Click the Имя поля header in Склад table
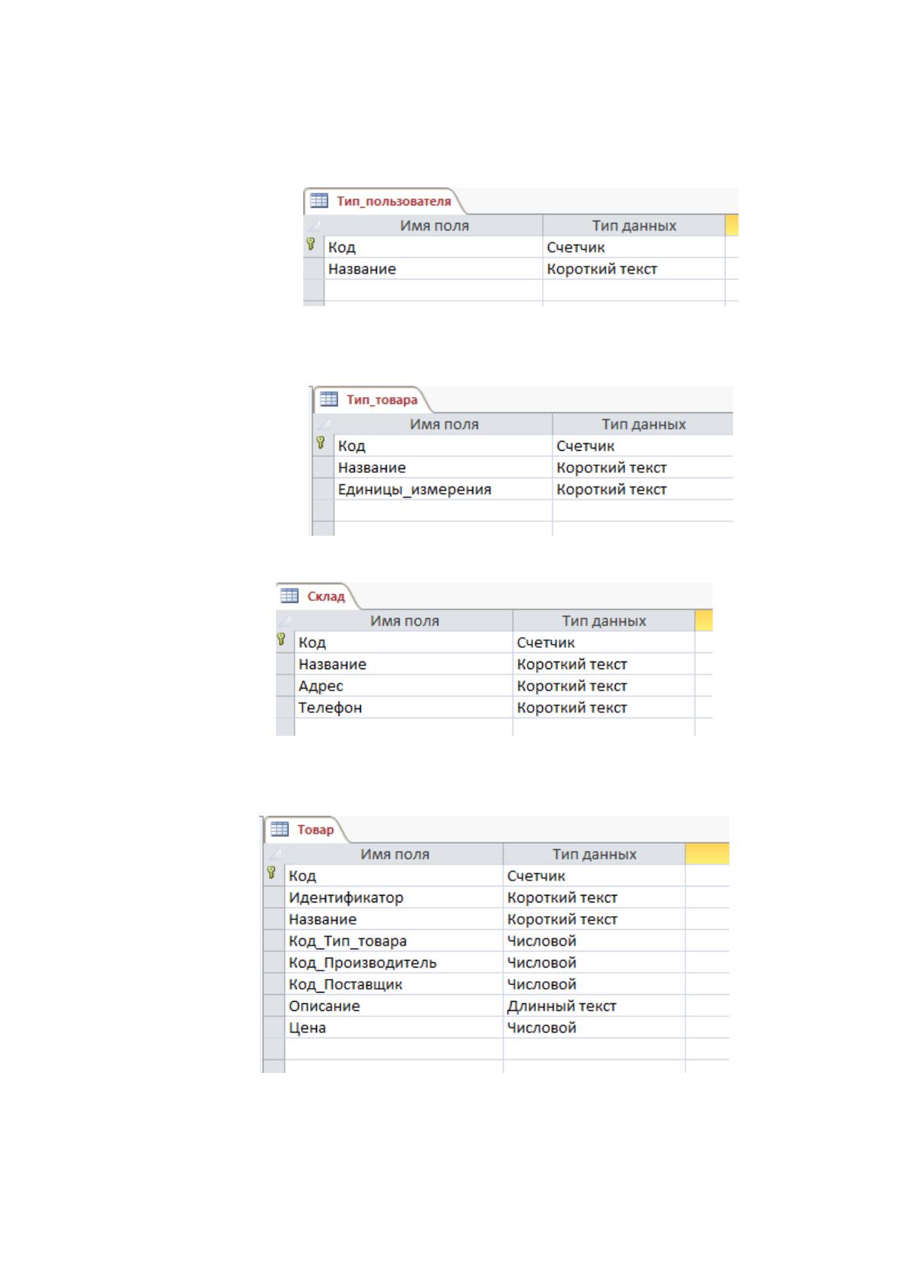Viewport: 903px width, 1276px height. point(404,621)
